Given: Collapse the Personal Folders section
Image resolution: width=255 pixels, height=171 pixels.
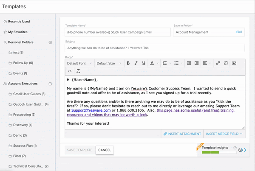Looking at the screenshot, I should click(50, 42).
